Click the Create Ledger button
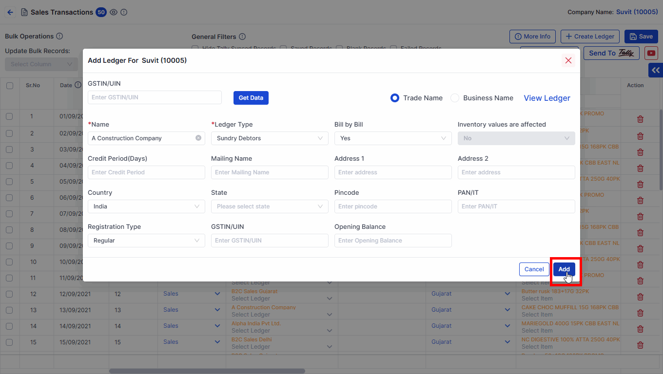 (x=590, y=37)
